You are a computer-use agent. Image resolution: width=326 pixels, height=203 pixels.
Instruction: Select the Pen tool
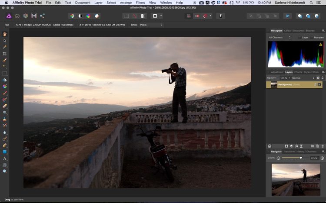5,145
